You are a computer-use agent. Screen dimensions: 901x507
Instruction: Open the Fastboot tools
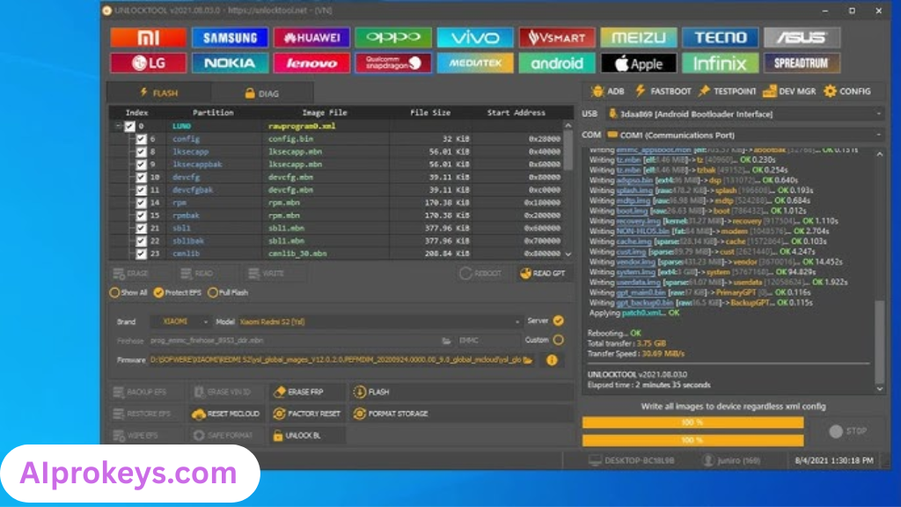click(663, 92)
